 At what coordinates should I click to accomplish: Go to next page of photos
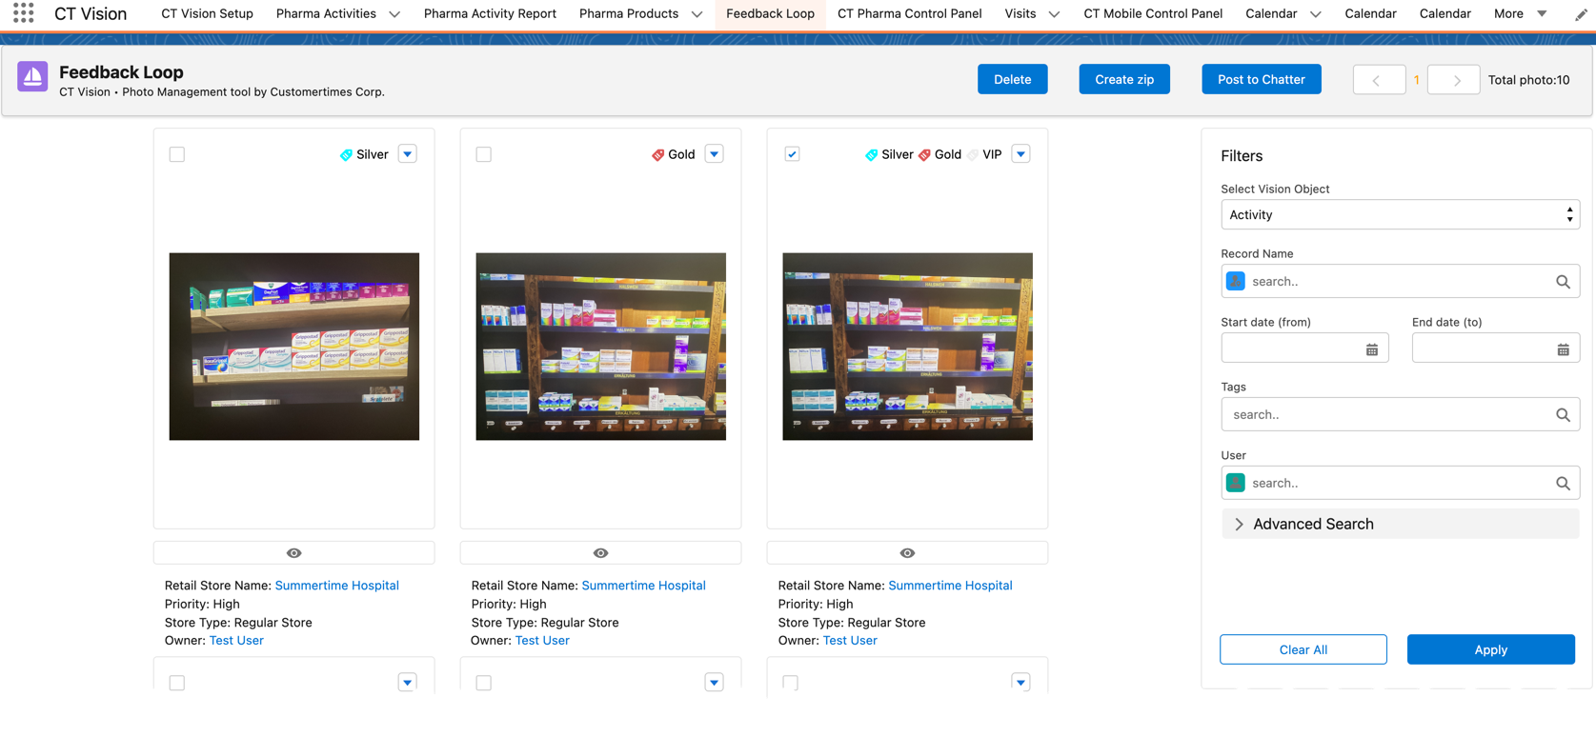(1456, 80)
